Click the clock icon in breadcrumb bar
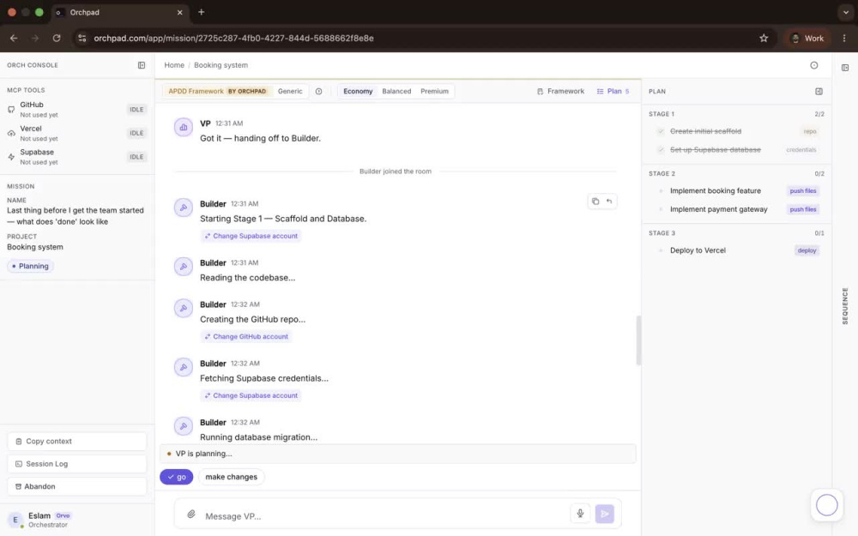 [x=813, y=65]
